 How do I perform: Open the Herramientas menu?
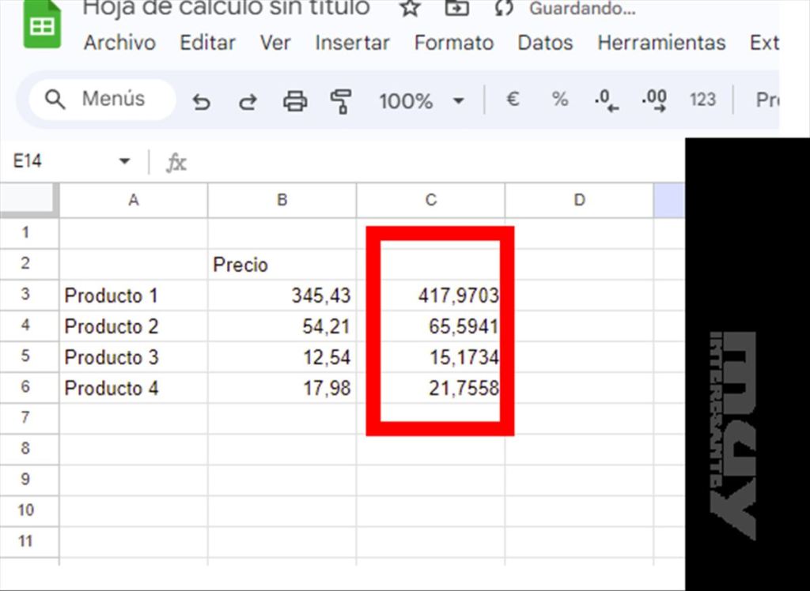click(661, 43)
